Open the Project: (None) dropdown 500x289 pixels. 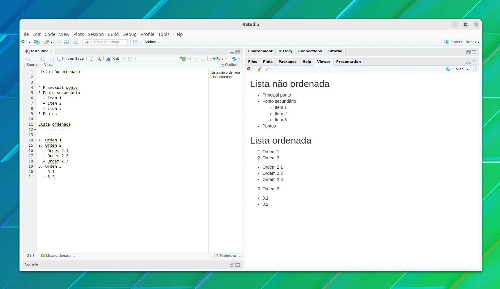(462, 42)
